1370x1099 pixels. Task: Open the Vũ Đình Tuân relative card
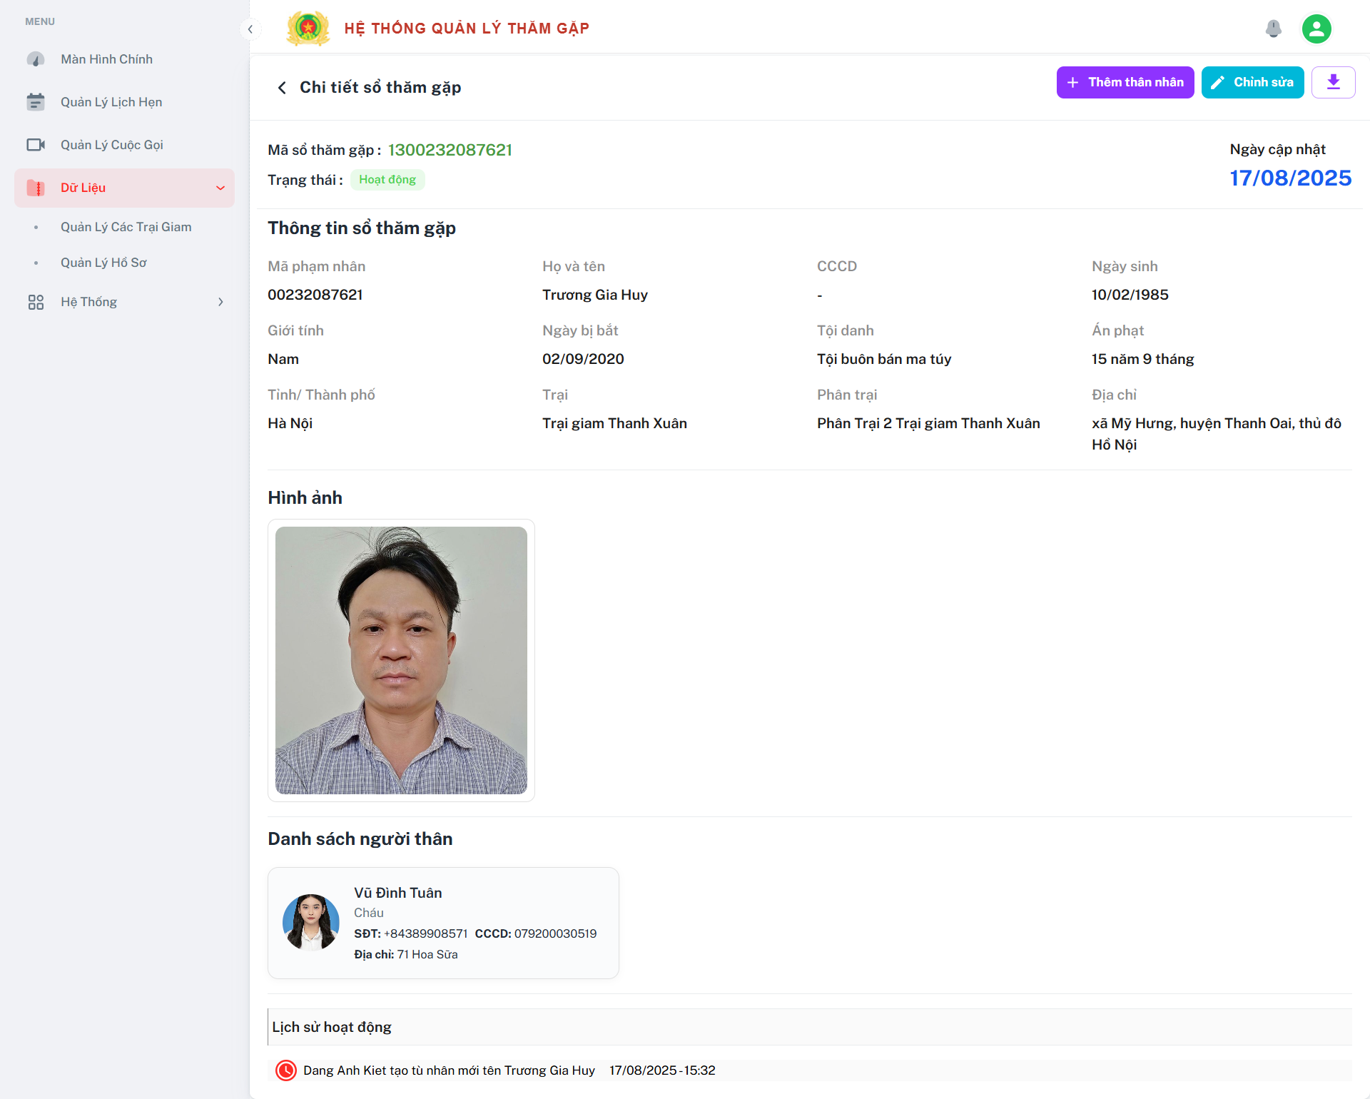(x=443, y=923)
